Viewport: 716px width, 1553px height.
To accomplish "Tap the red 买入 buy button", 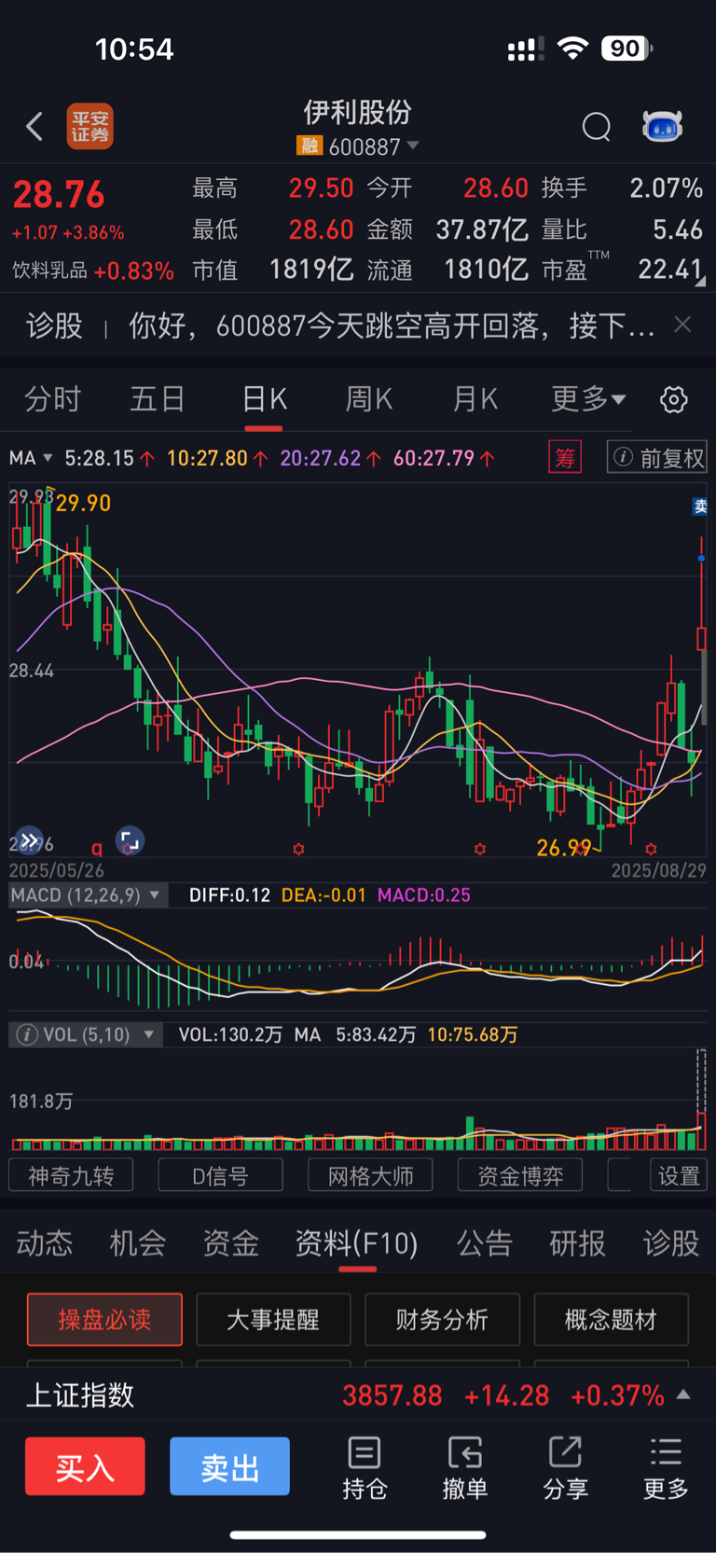I will point(85,1466).
